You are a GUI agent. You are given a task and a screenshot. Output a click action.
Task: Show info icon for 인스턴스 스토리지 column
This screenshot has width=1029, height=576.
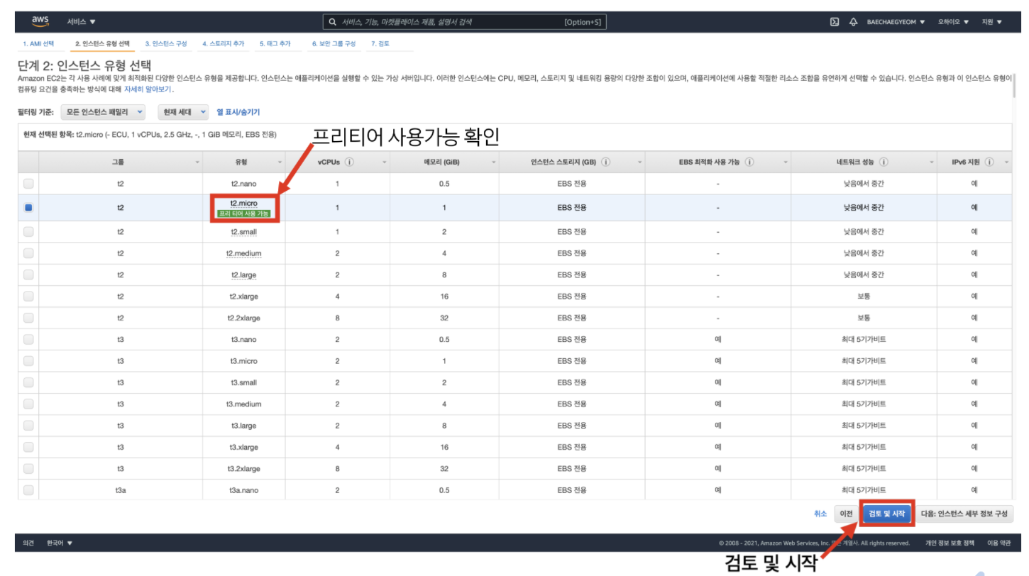(607, 162)
